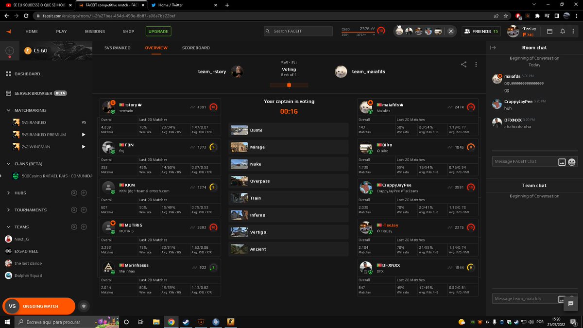Add a new hub with plus icon
Image resolution: width=583 pixels, height=328 pixels.
tap(84, 193)
